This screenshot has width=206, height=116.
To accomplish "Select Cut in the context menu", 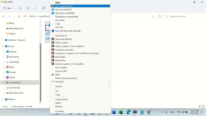I will [x=80, y=91].
